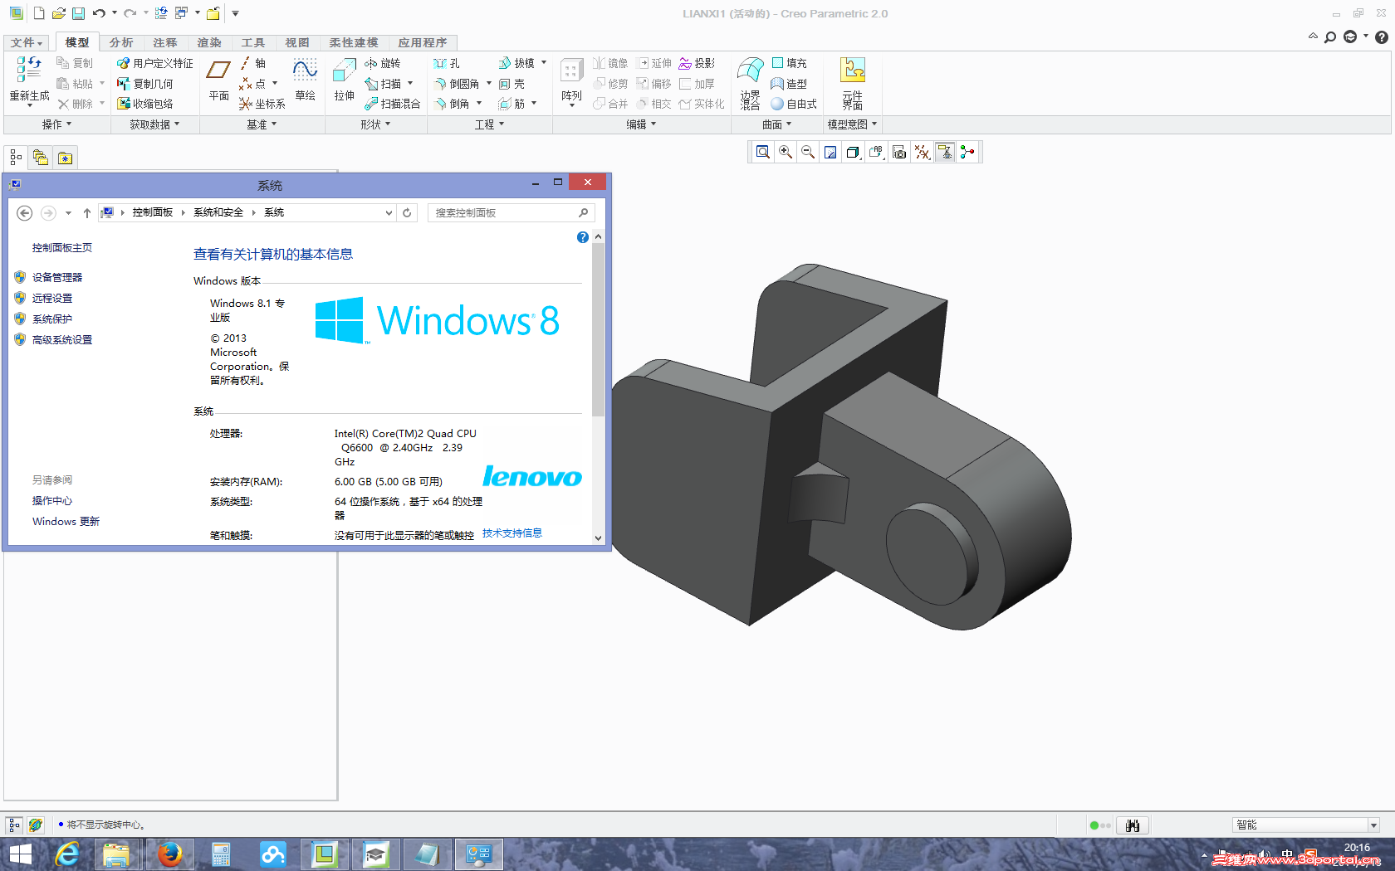
Task: Select the Shell (壳) tool
Action: tap(512, 84)
